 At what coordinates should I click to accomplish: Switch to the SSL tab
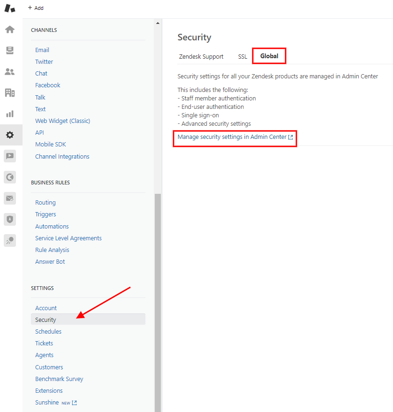coord(242,56)
